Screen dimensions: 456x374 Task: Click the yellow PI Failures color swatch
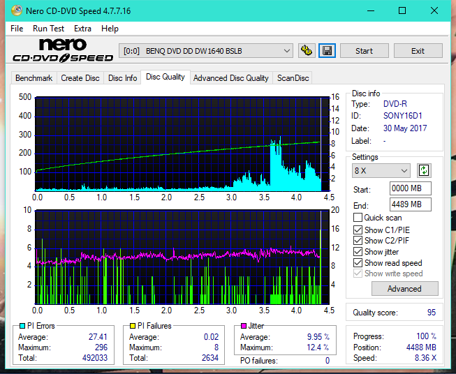click(133, 326)
